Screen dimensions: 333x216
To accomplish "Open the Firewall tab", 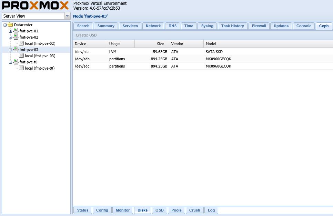I will pos(259,26).
